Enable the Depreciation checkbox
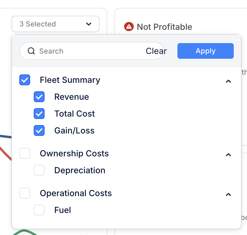Screen dimensions: 247x235 click(39, 170)
